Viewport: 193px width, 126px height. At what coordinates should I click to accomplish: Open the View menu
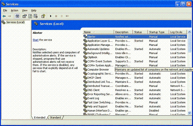click(25, 11)
